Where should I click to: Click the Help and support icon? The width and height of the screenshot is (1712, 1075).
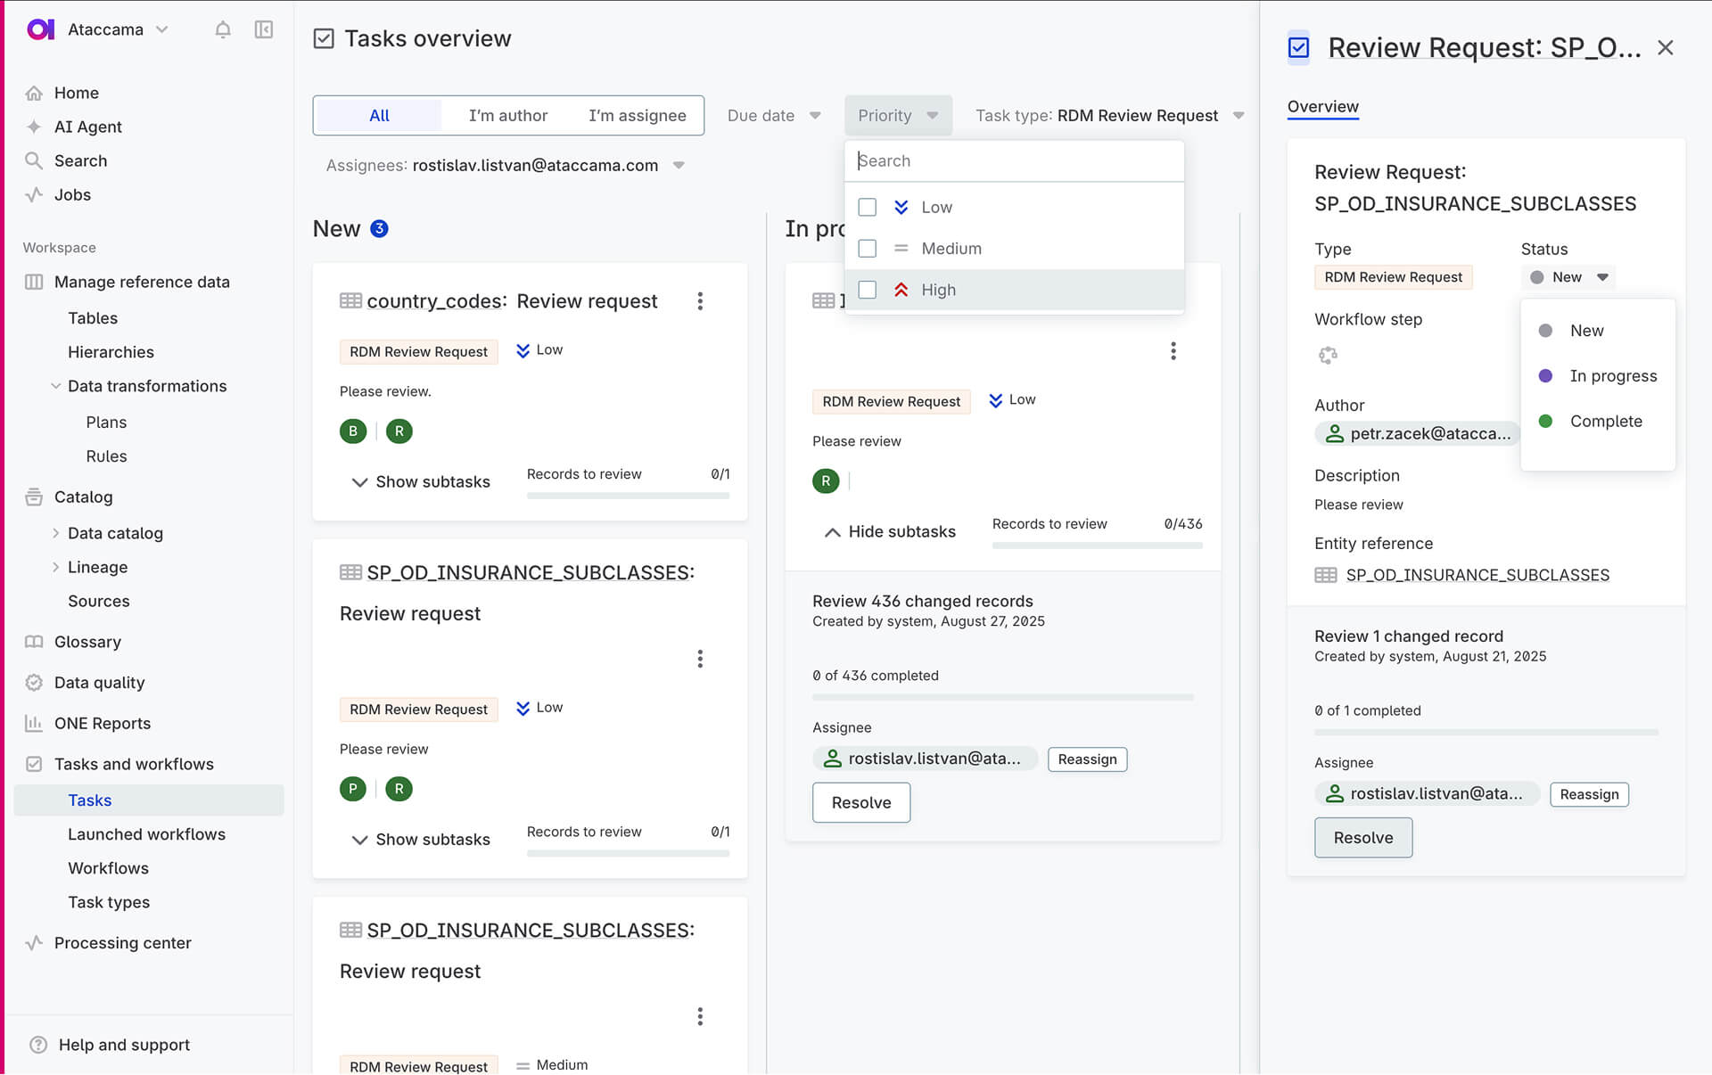point(37,1045)
